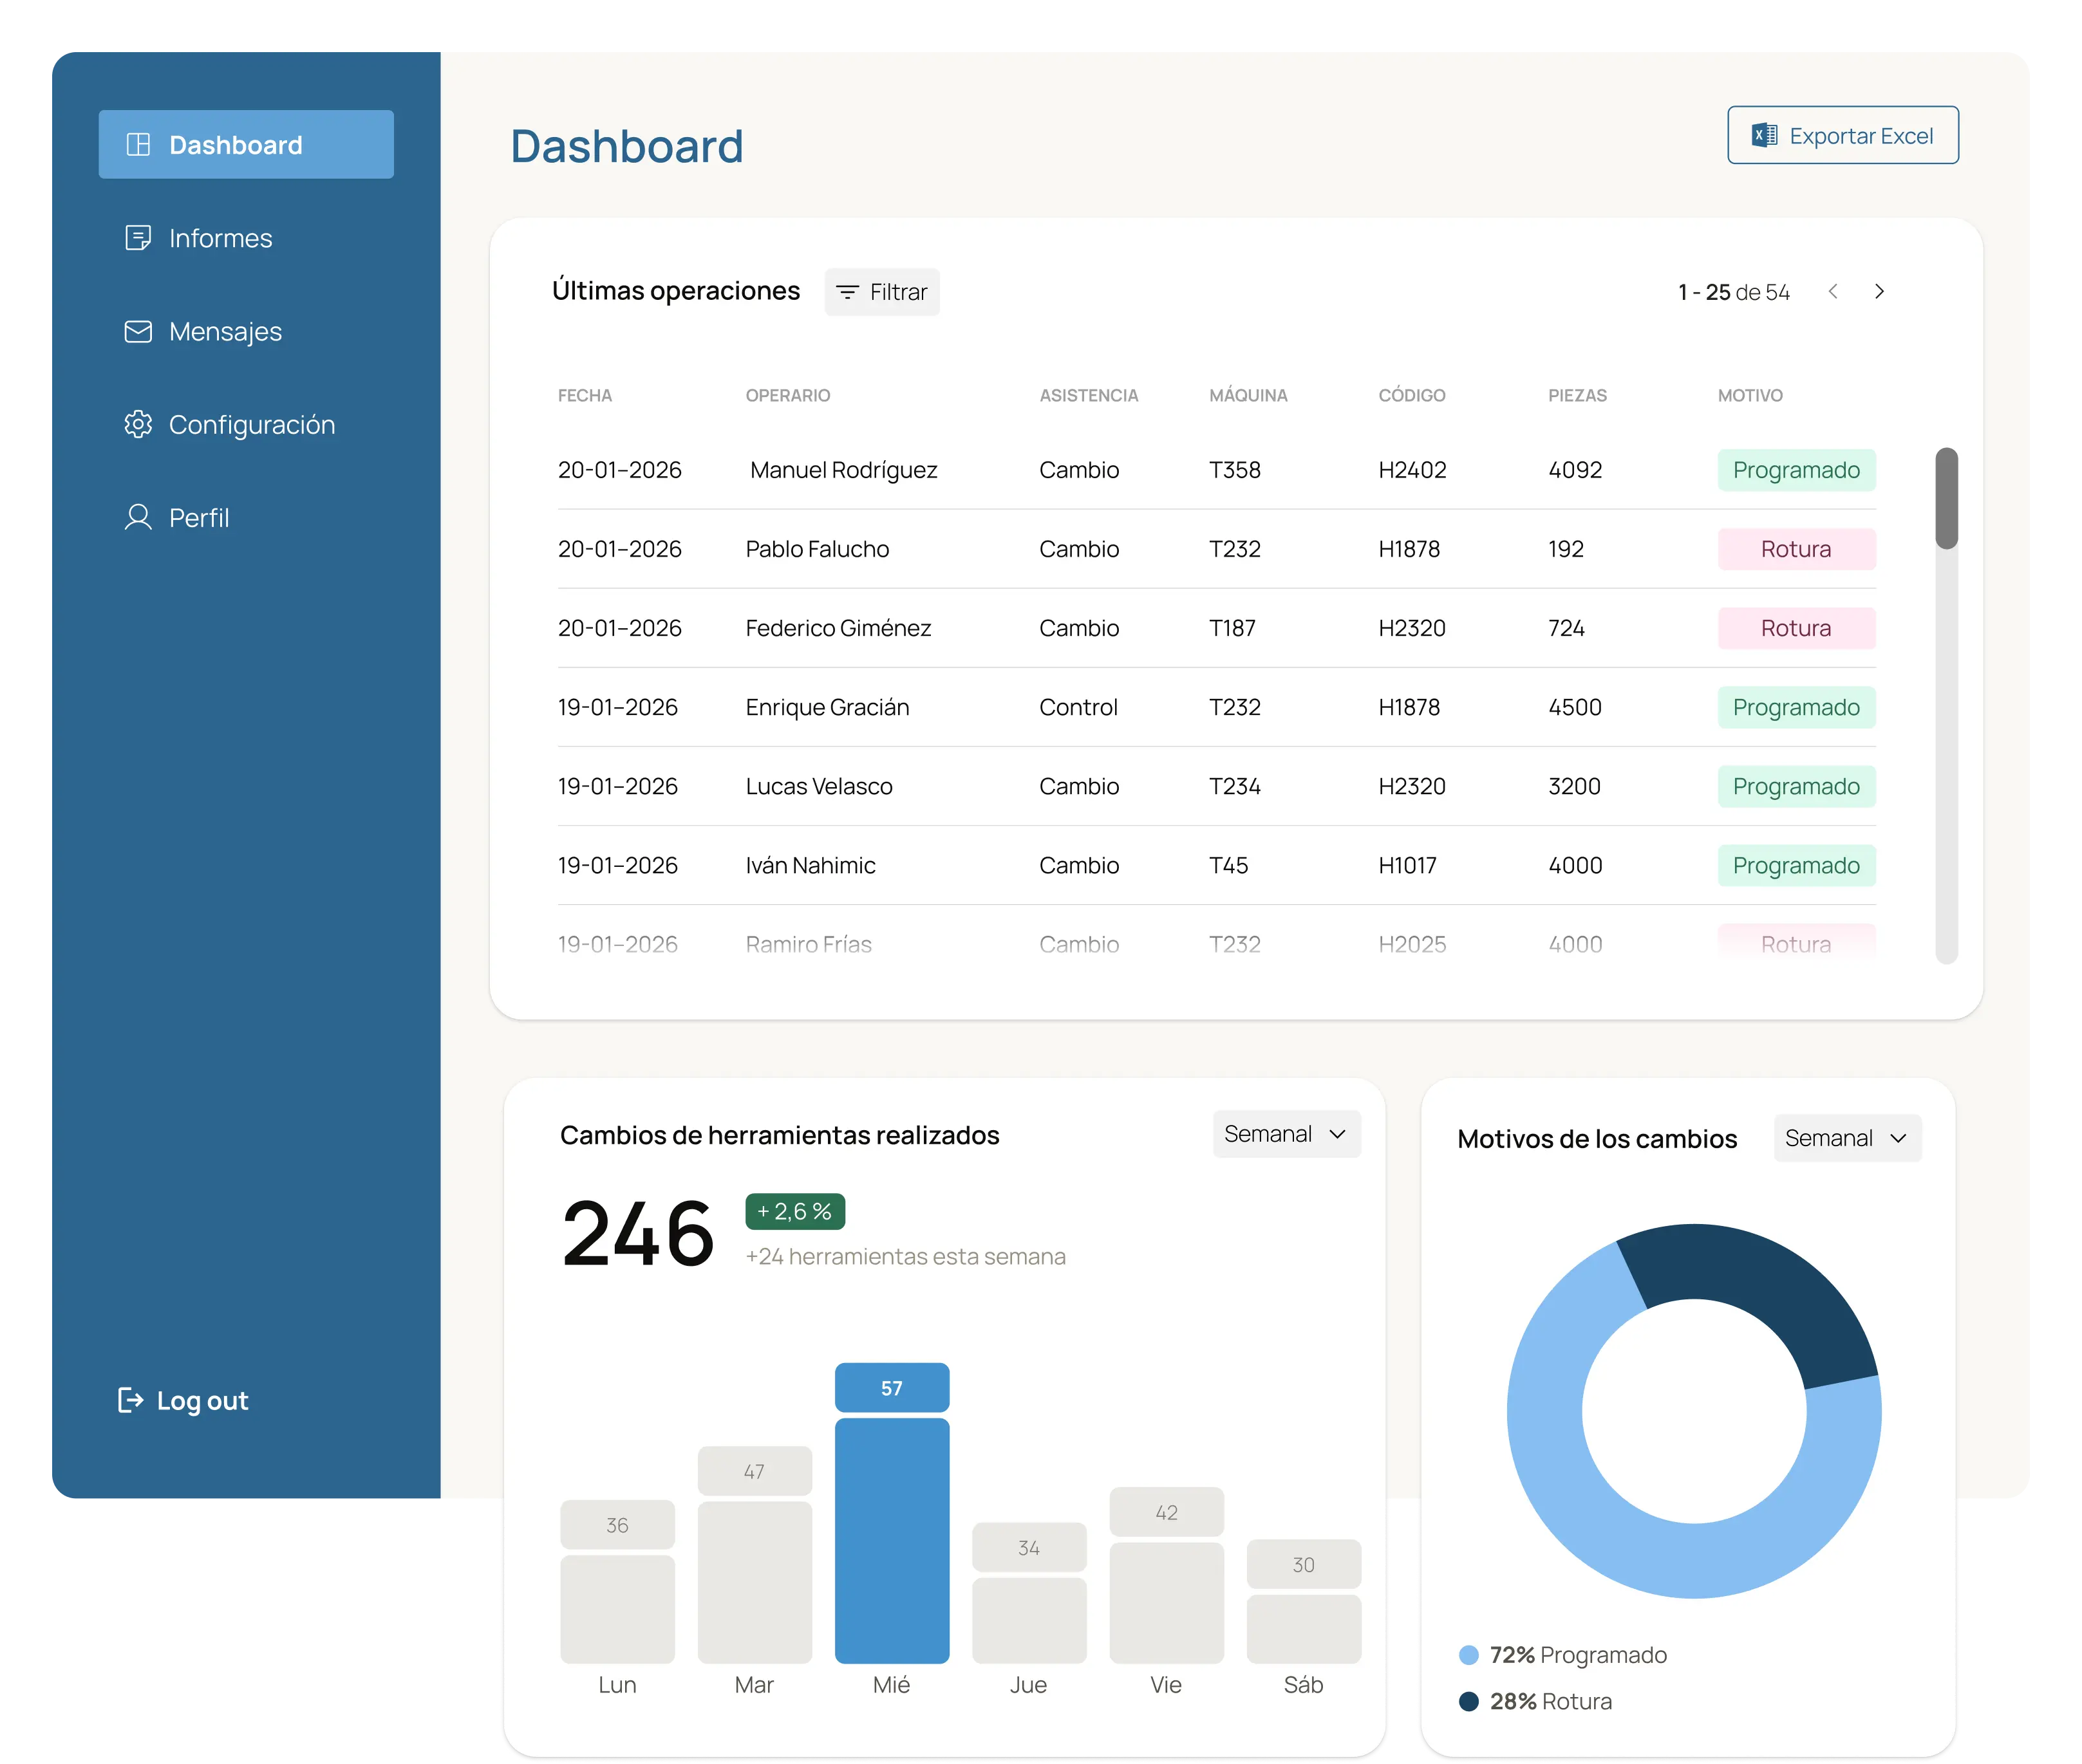The height and width of the screenshot is (1764, 2082).
Task: Click the dark blue Rotura legend dot
Action: point(1468,1701)
